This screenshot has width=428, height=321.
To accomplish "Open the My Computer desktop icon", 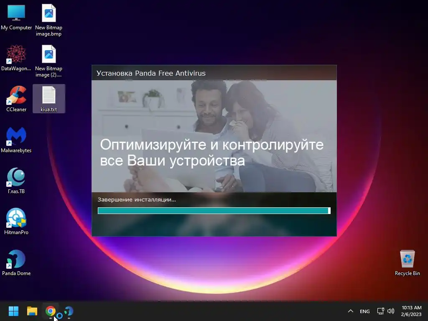I will [x=16, y=17].
